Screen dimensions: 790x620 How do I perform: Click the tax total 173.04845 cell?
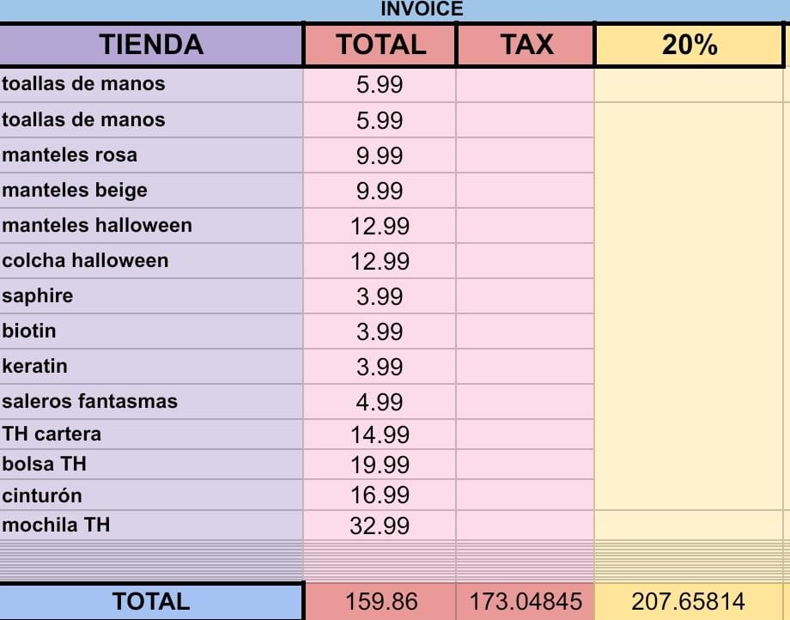525,602
